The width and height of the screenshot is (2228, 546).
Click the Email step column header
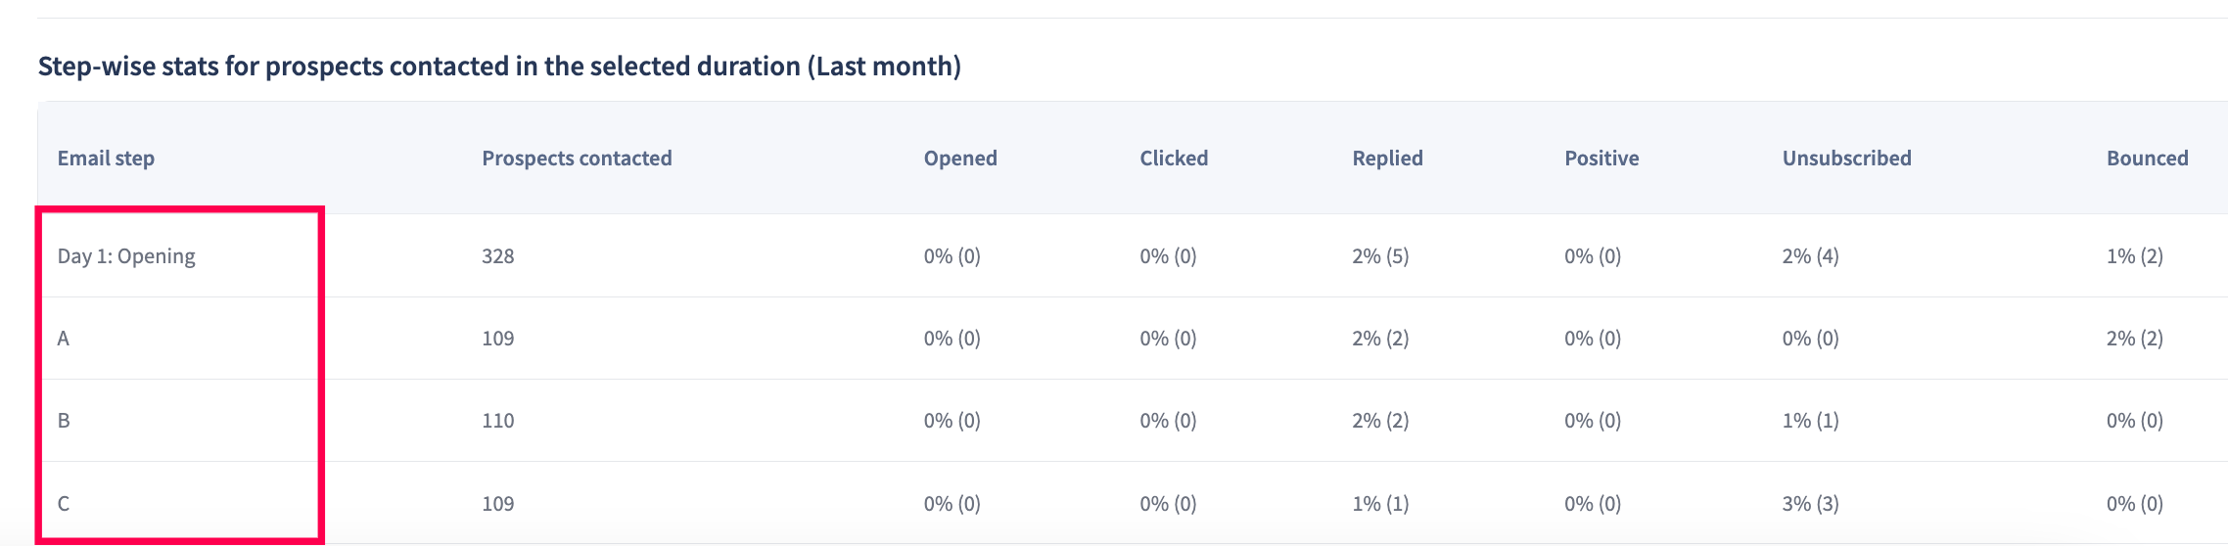106,159
